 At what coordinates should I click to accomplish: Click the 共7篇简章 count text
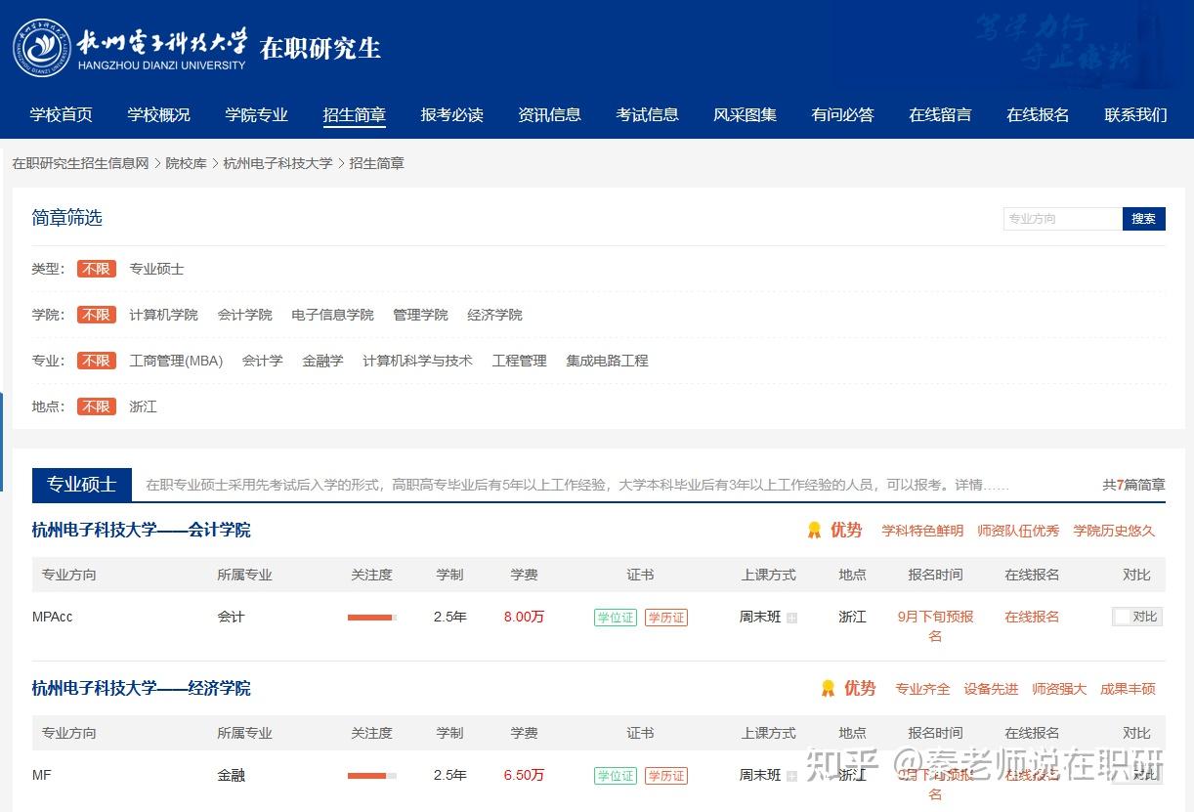coord(1133,485)
